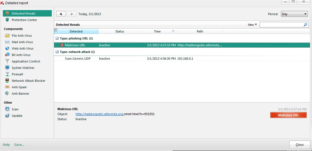
Task: Click the Detected threats shield icon
Action: pos(7,13)
